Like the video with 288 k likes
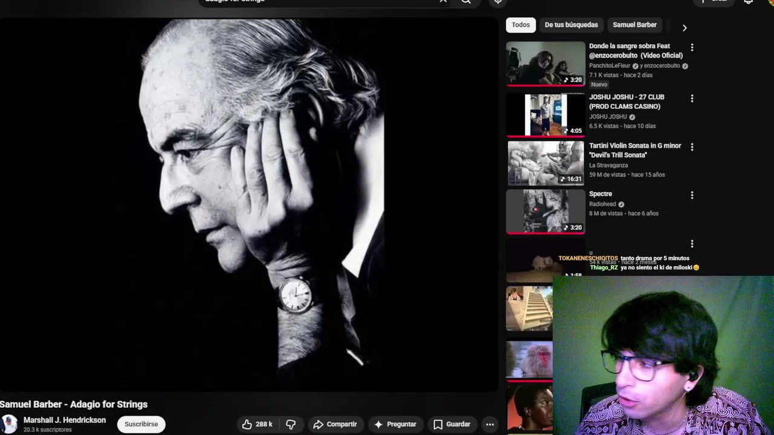 (257, 424)
